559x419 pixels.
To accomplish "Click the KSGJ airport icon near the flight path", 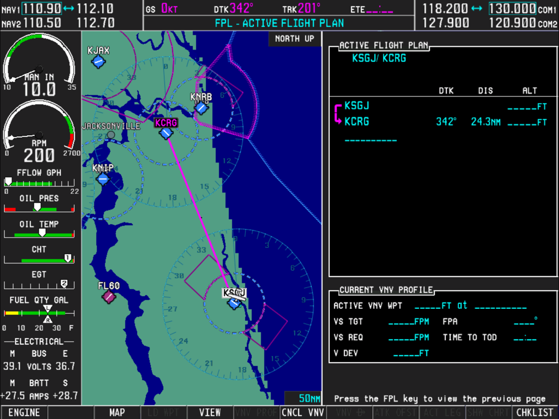I will click(x=235, y=303).
